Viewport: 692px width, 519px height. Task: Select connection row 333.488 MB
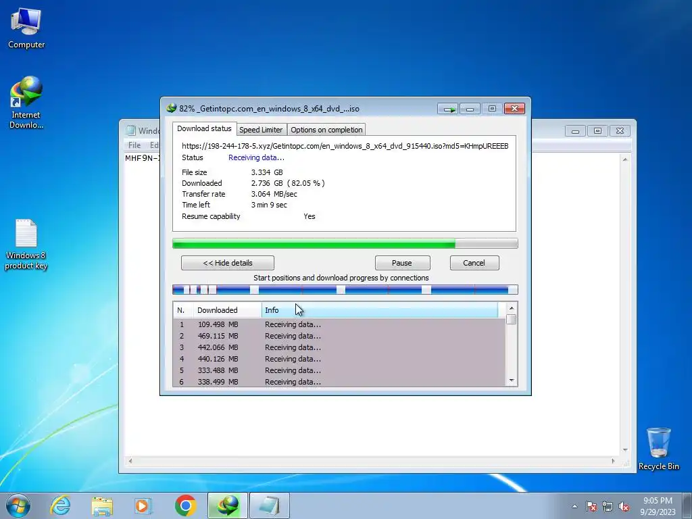[x=339, y=370]
